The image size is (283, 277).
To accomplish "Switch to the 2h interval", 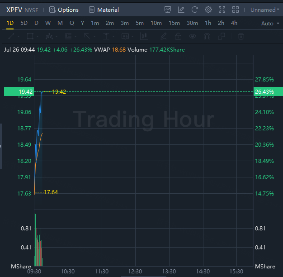I will tap(221, 23).
